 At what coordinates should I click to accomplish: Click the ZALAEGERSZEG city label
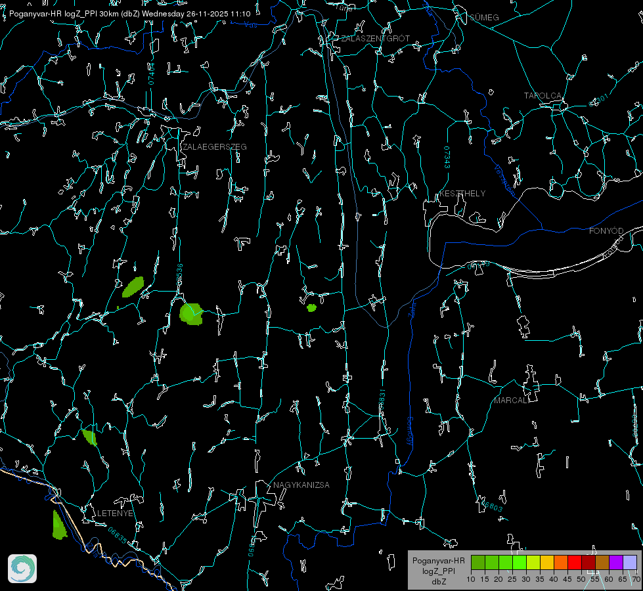(x=215, y=147)
